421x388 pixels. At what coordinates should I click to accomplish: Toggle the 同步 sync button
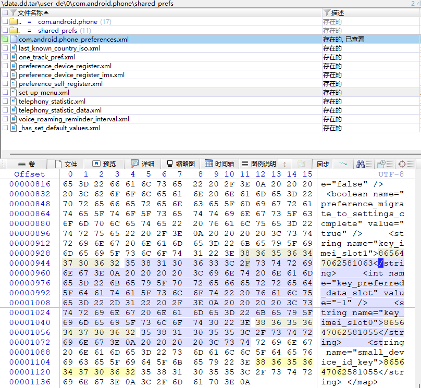pyautogui.click(x=323, y=164)
